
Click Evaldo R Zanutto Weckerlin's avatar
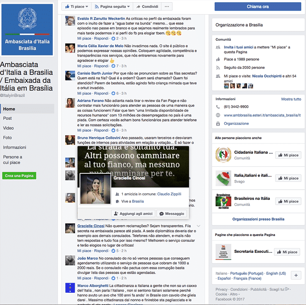70,21
